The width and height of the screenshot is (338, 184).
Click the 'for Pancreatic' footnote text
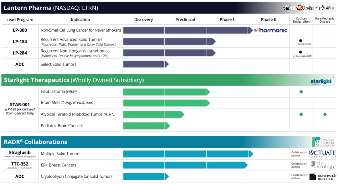coord(304,44)
